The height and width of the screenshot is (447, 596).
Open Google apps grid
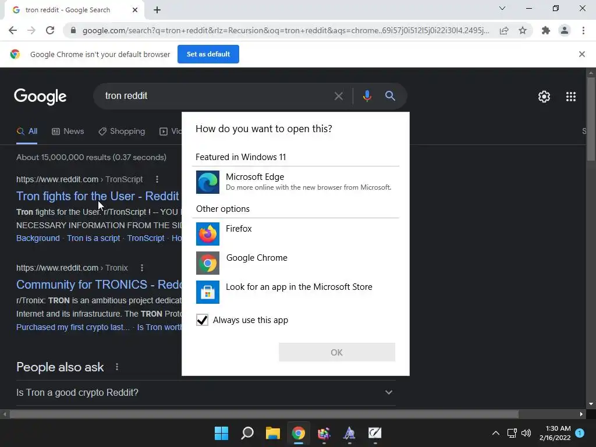pyautogui.click(x=570, y=97)
